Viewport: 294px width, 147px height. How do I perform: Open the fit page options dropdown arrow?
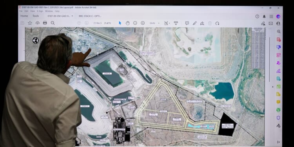(x=169, y=23)
